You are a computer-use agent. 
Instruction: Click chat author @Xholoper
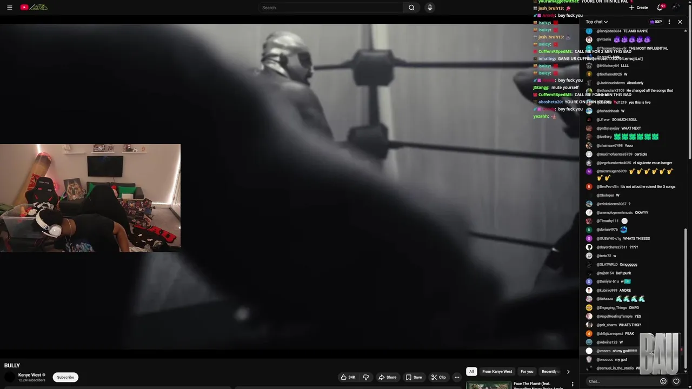[605, 195]
